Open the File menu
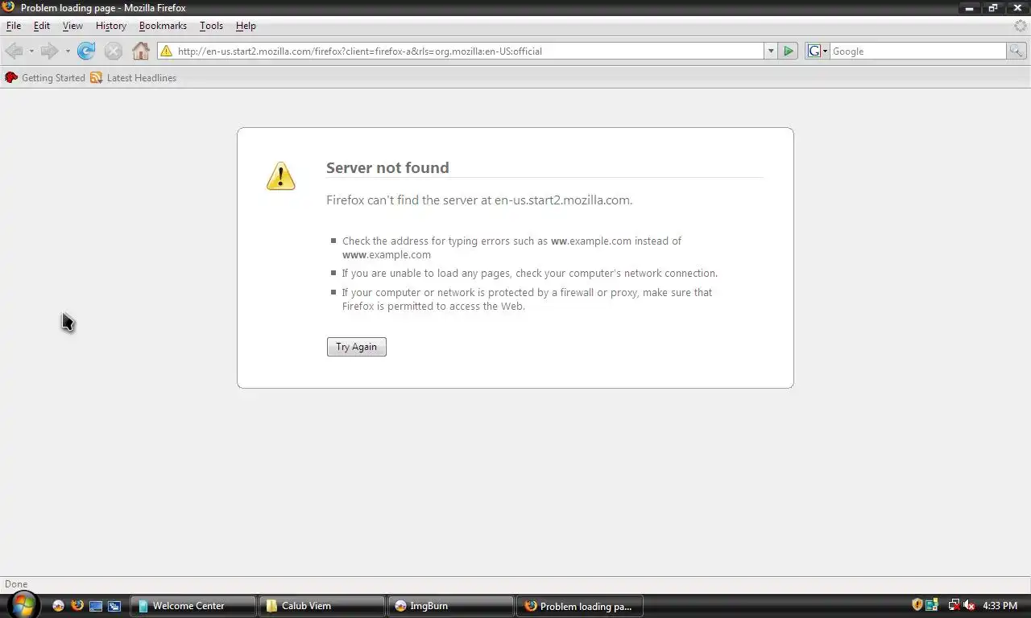Image resolution: width=1031 pixels, height=618 pixels. tap(14, 26)
